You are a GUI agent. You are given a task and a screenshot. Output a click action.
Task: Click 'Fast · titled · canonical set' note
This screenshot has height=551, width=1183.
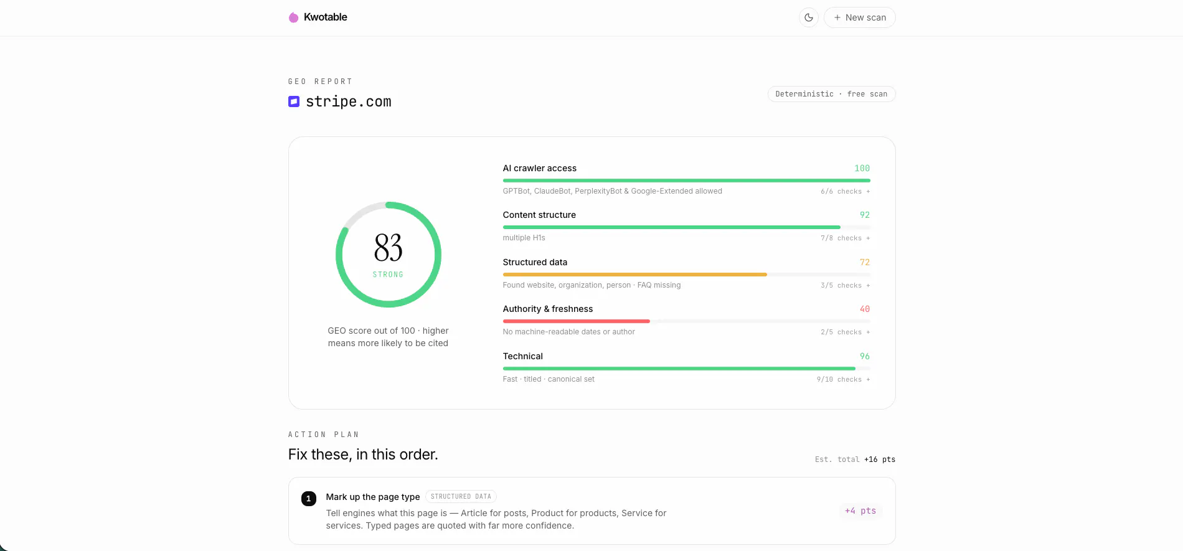tap(549, 379)
